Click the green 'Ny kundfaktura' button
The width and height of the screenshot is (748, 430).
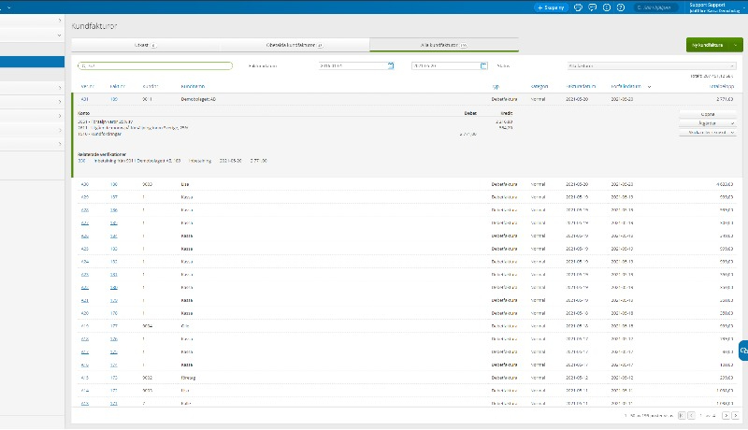tap(708, 45)
